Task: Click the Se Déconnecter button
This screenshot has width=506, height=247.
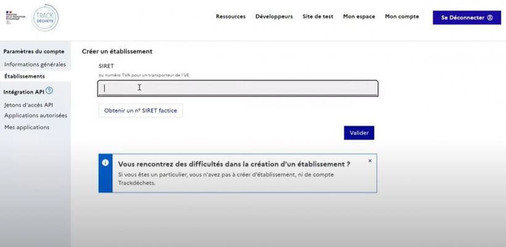Action: point(467,18)
